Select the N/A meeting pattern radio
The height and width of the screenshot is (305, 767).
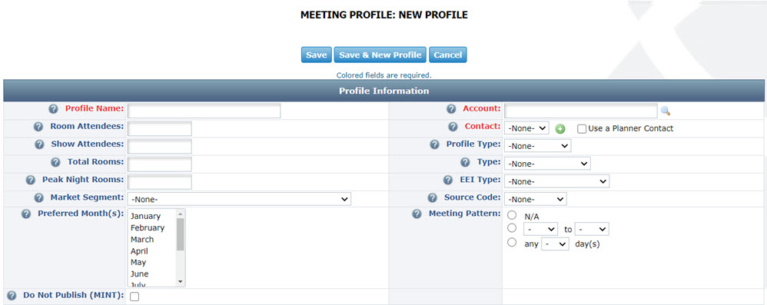(512, 215)
